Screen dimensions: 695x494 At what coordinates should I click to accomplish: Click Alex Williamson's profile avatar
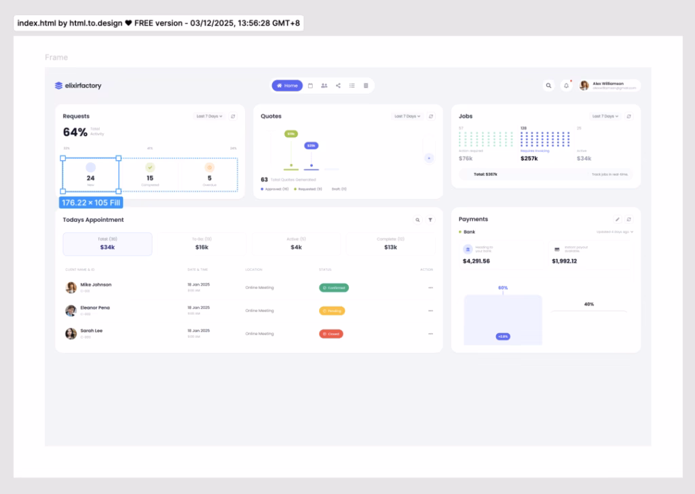(584, 85)
